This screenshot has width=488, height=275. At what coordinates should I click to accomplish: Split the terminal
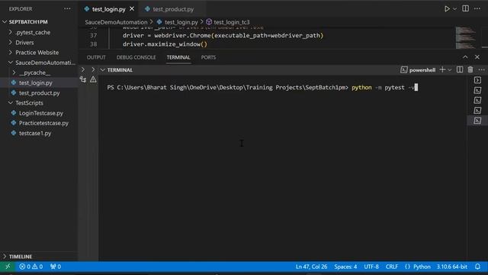(460, 70)
